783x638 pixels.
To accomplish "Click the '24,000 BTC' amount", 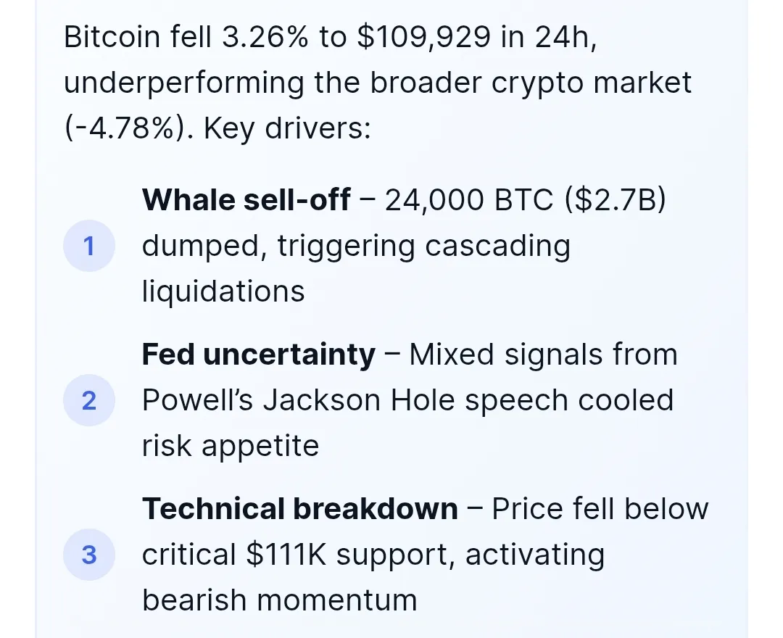I will click(x=469, y=200).
